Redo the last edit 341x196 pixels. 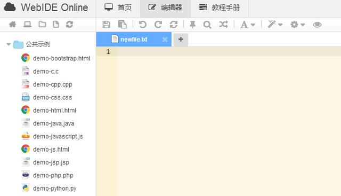coord(158,25)
